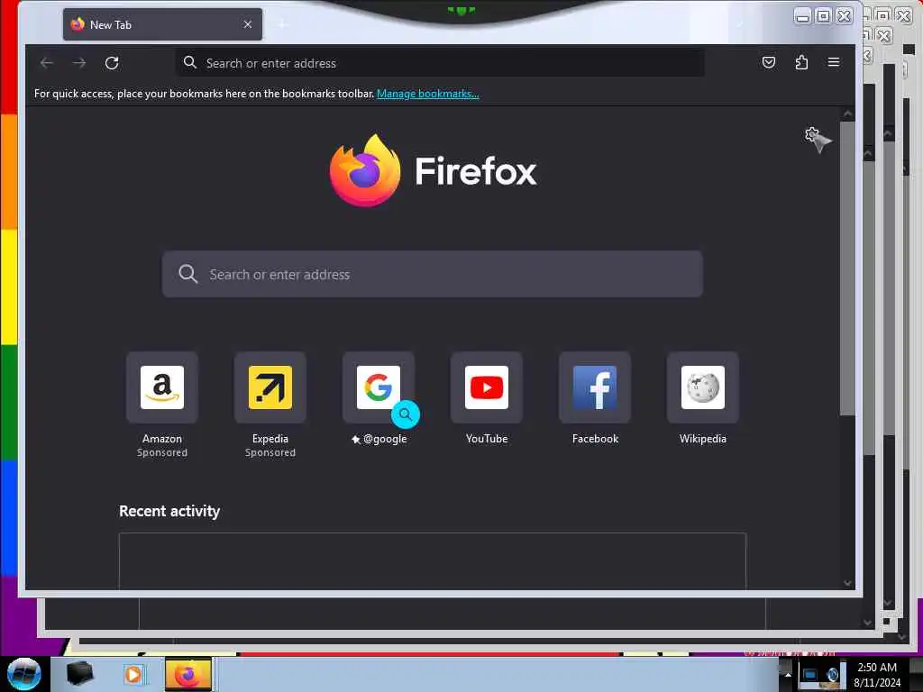923x692 pixels.
Task: Focus the toolbar address bar
Action: coord(440,62)
